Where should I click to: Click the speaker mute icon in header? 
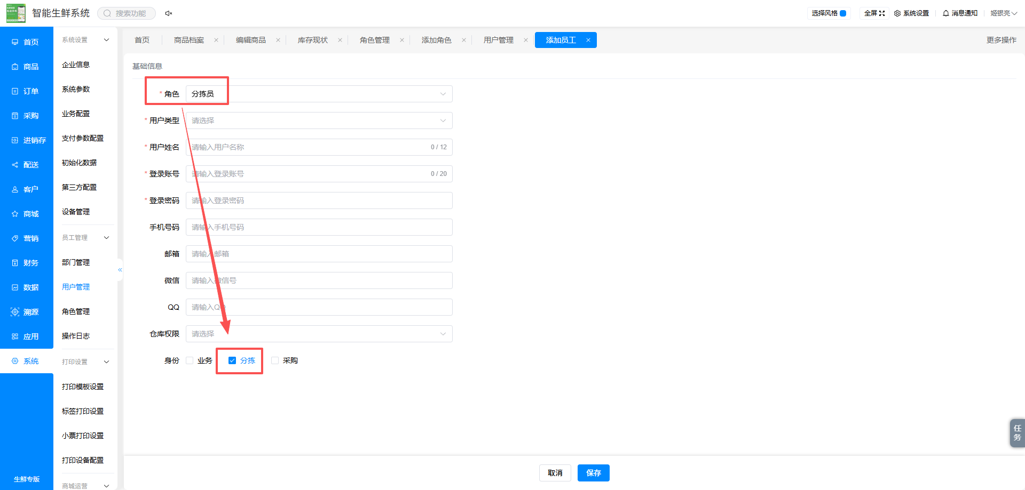coord(169,13)
